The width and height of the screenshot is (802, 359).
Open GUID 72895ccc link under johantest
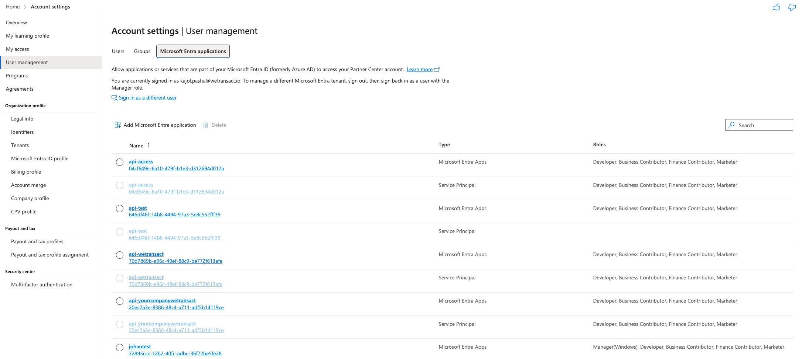175,353
